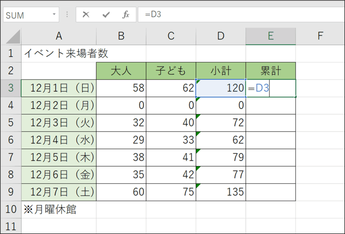Select column F header
The width and height of the screenshot is (345, 234).
(320, 36)
